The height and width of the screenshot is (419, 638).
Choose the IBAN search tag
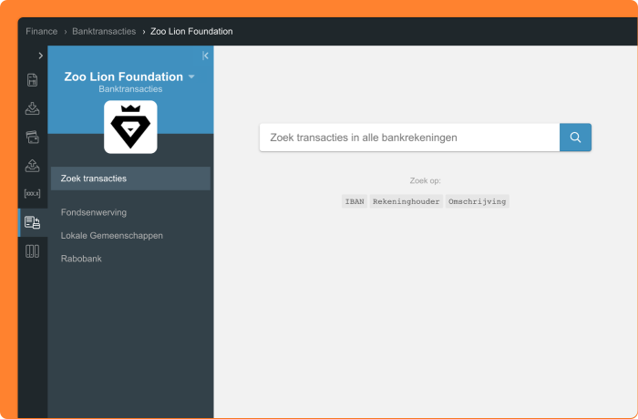pos(355,201)
